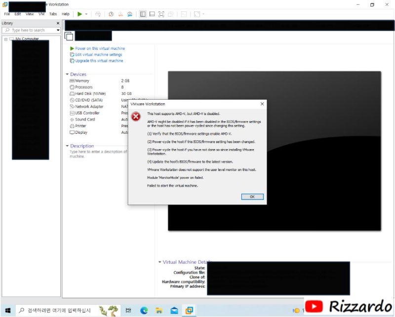Collapse the Devices section
The height and width of the screenshot is (317, 395).
68,74
